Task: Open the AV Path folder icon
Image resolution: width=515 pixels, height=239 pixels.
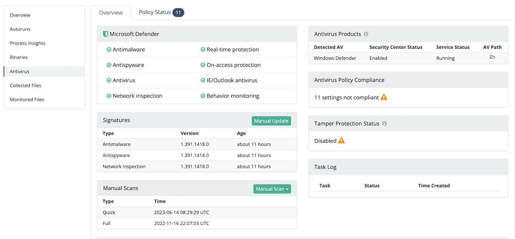Action: 492,57
